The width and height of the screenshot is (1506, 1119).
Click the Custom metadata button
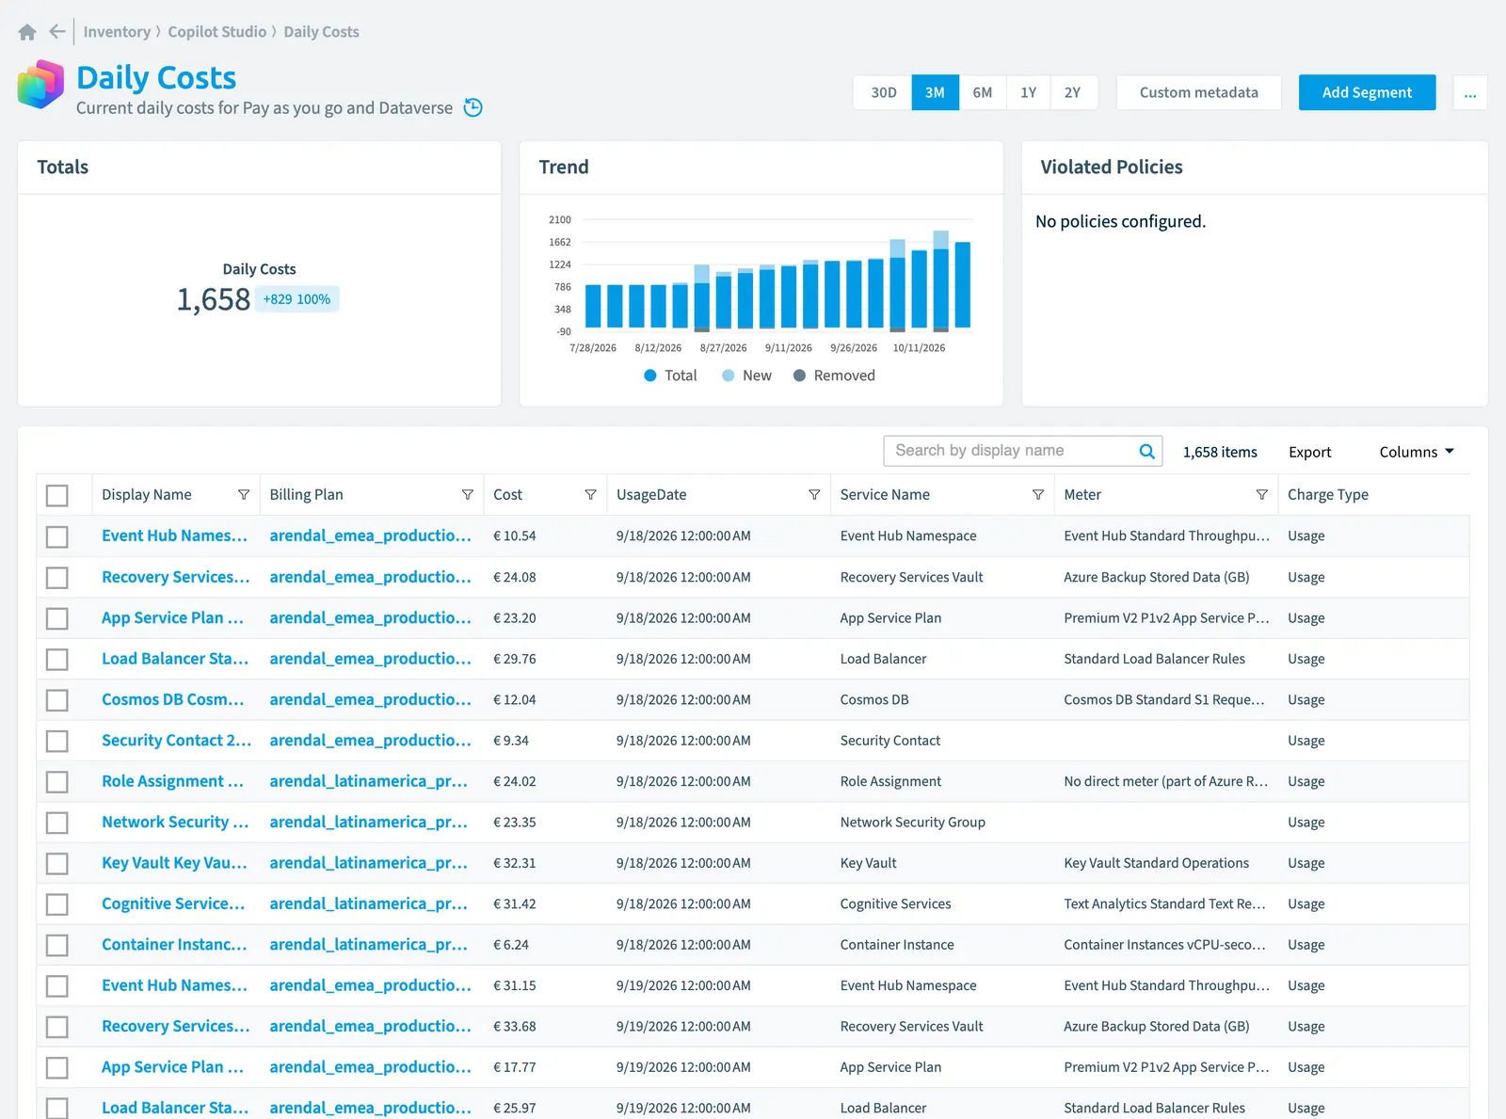1199,92
